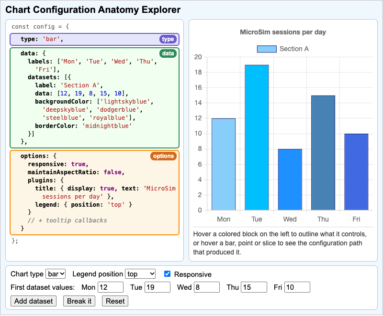Click the Fri bar in the chart

click(x=356, y=172)
